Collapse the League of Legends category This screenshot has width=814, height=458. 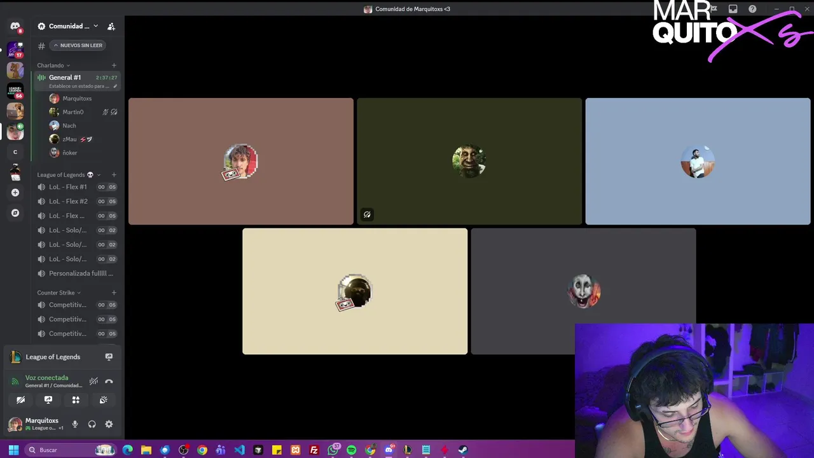coord(68,175)
